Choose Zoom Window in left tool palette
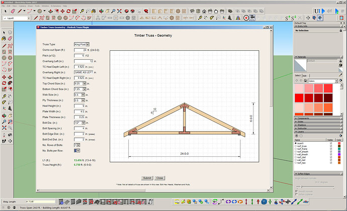 click(10, 122)
